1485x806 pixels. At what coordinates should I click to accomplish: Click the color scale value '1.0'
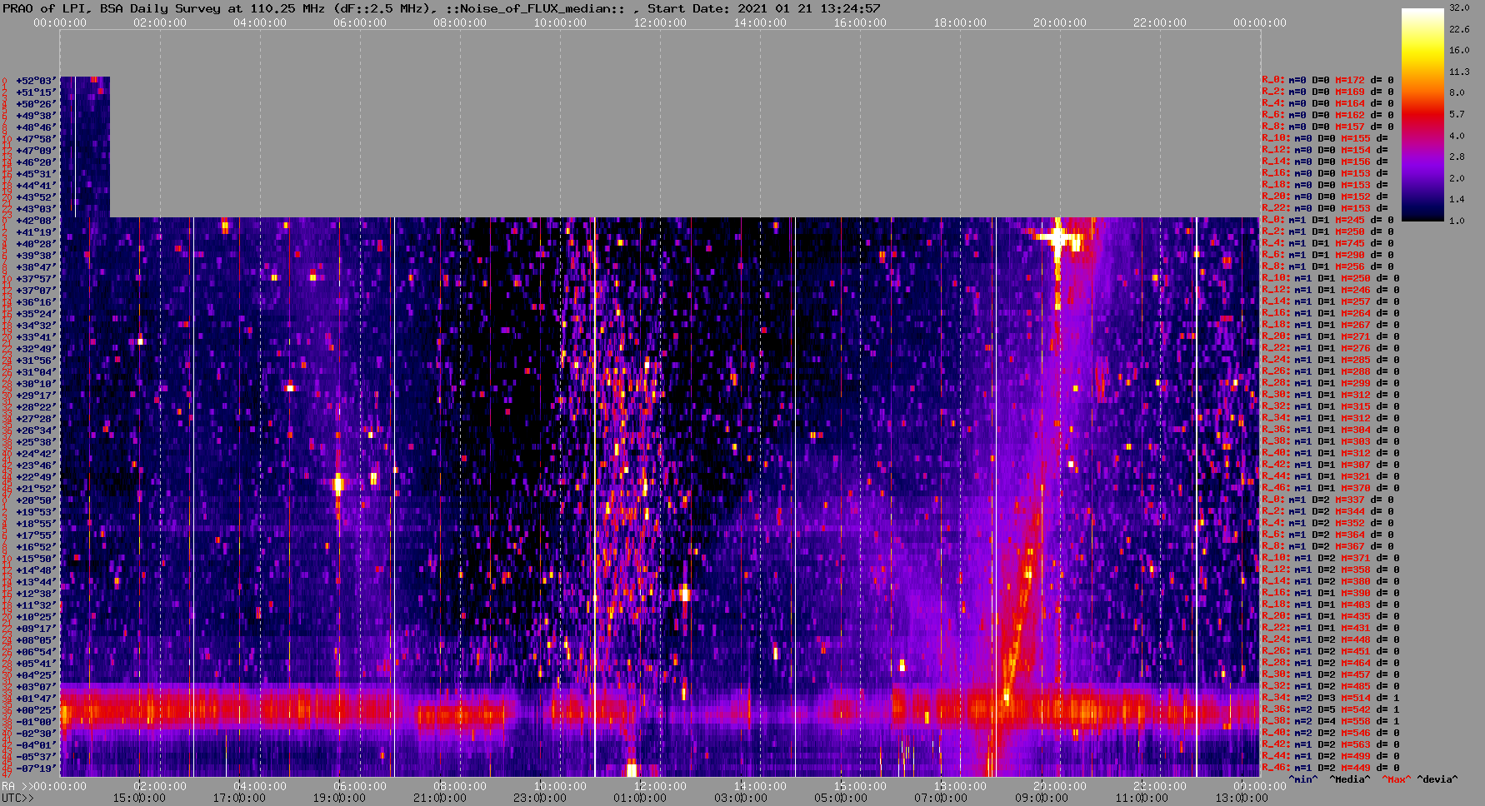click(1457, 221)
